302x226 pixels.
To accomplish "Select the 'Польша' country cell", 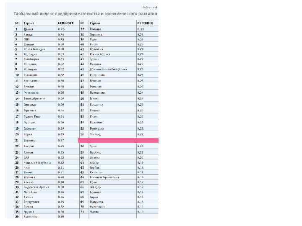I will (x=95, y=29).
